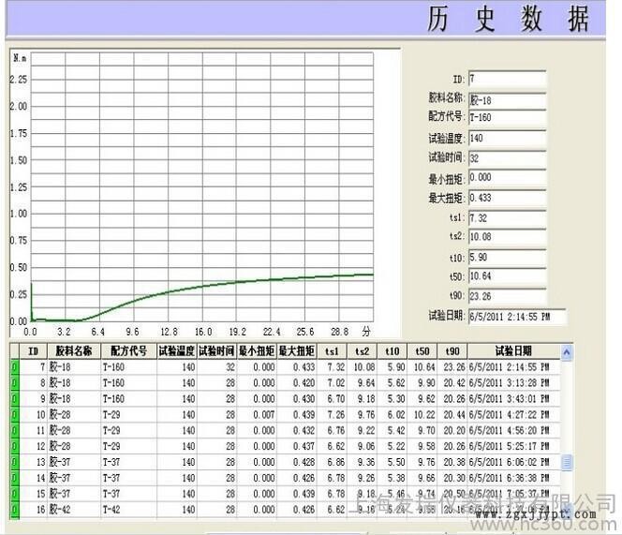Click the green marker for row ID 10

tap(14, 414)
